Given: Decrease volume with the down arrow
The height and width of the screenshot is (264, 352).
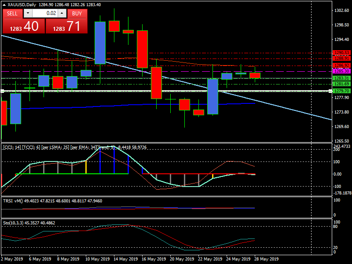Looking at the screenshot, I should tap(28, 13).
